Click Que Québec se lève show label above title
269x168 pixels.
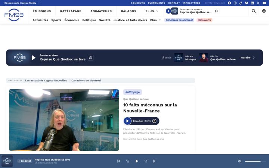[x=136, y=99]
